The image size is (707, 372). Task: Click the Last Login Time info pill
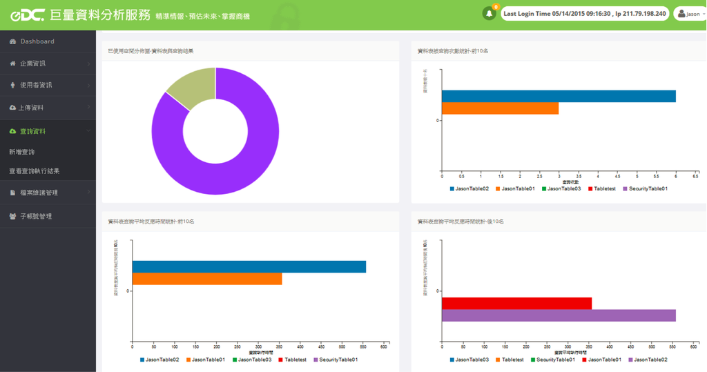[584, 14]
